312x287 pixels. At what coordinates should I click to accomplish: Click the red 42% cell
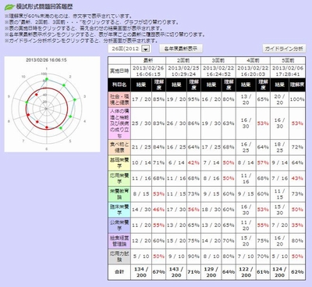pos(193,163)
